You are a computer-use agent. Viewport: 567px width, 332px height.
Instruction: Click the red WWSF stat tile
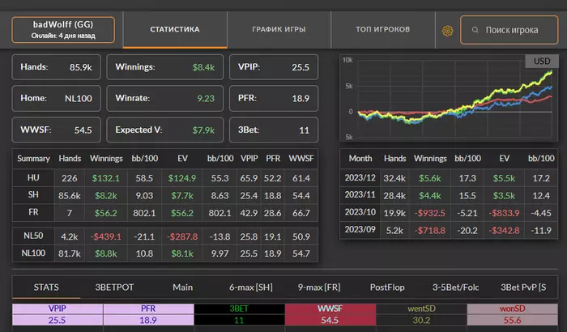pyautogui.click(x=330, y=314)
